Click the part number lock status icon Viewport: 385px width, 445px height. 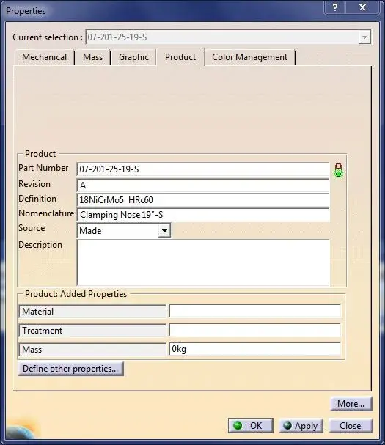[x=338, y=170]
